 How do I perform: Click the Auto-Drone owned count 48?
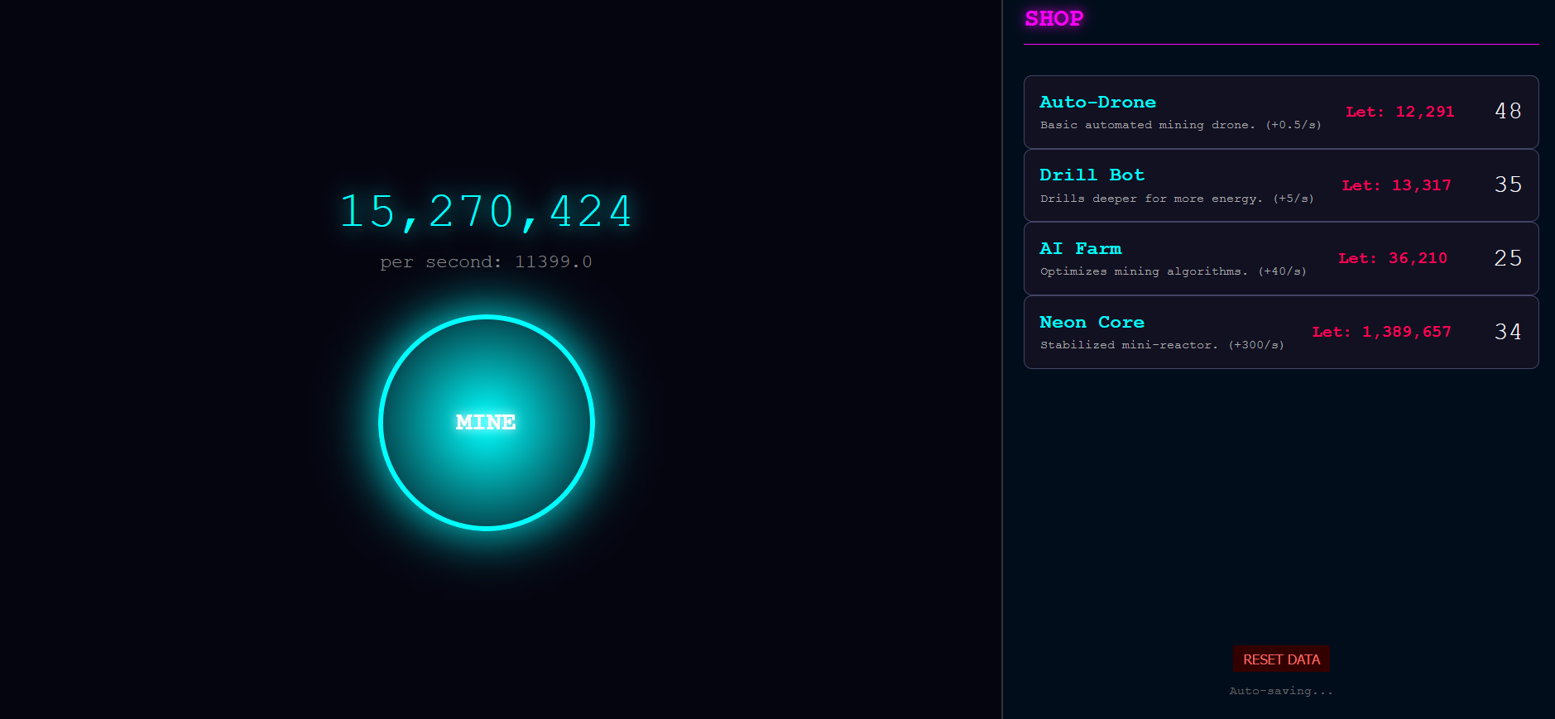(x=1508, y=112)
